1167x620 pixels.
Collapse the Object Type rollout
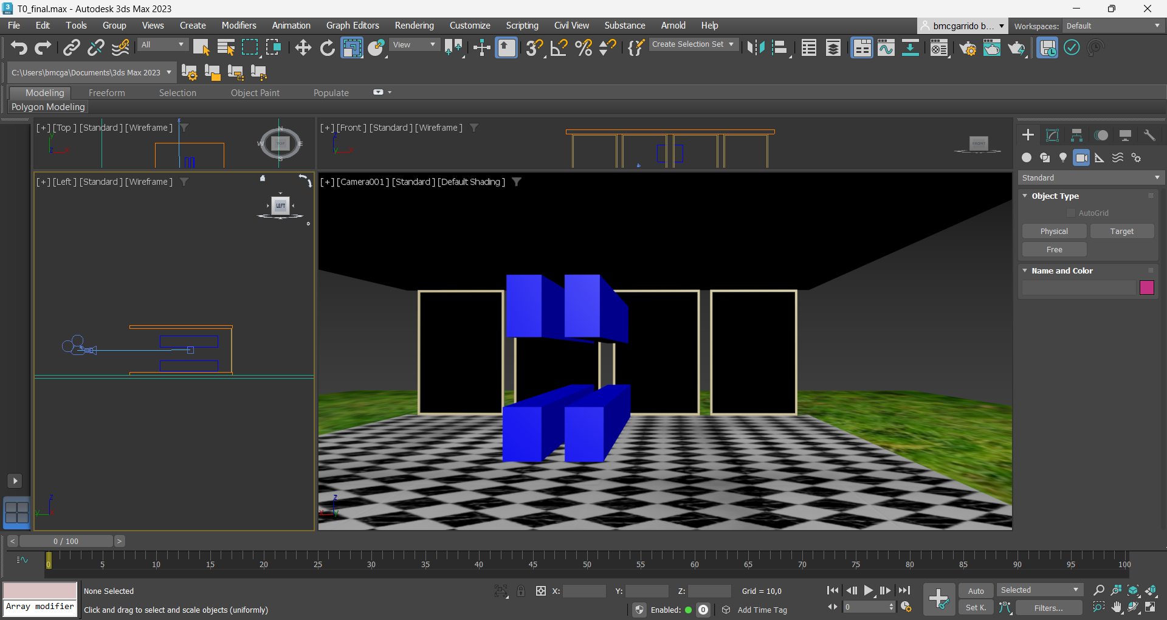1025,196
